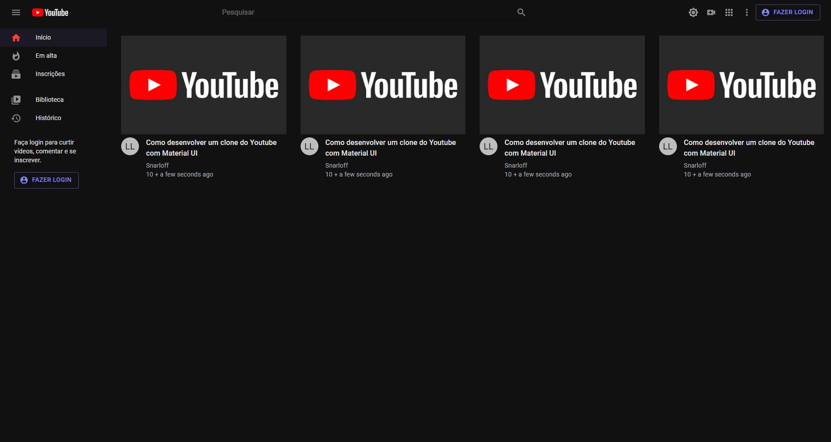
Task: Click the first video's title text
Action: pos(212,148)
